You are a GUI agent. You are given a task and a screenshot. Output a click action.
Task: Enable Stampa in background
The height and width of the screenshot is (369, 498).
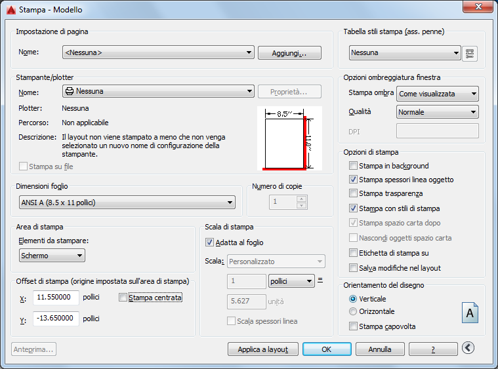[x=353, y=166]
